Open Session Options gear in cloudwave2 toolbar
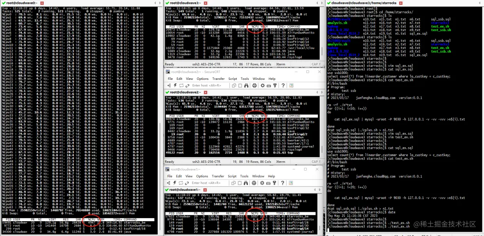 [263, 85]
